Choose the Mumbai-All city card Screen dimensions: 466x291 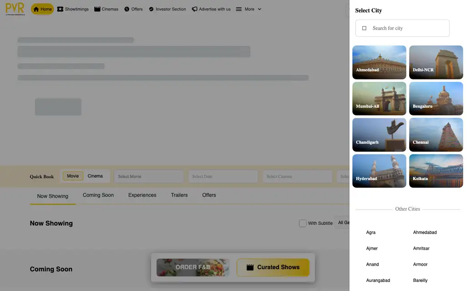(379, 99)
